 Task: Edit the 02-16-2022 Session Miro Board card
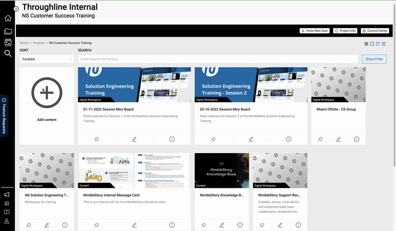(x=251, y=139)
